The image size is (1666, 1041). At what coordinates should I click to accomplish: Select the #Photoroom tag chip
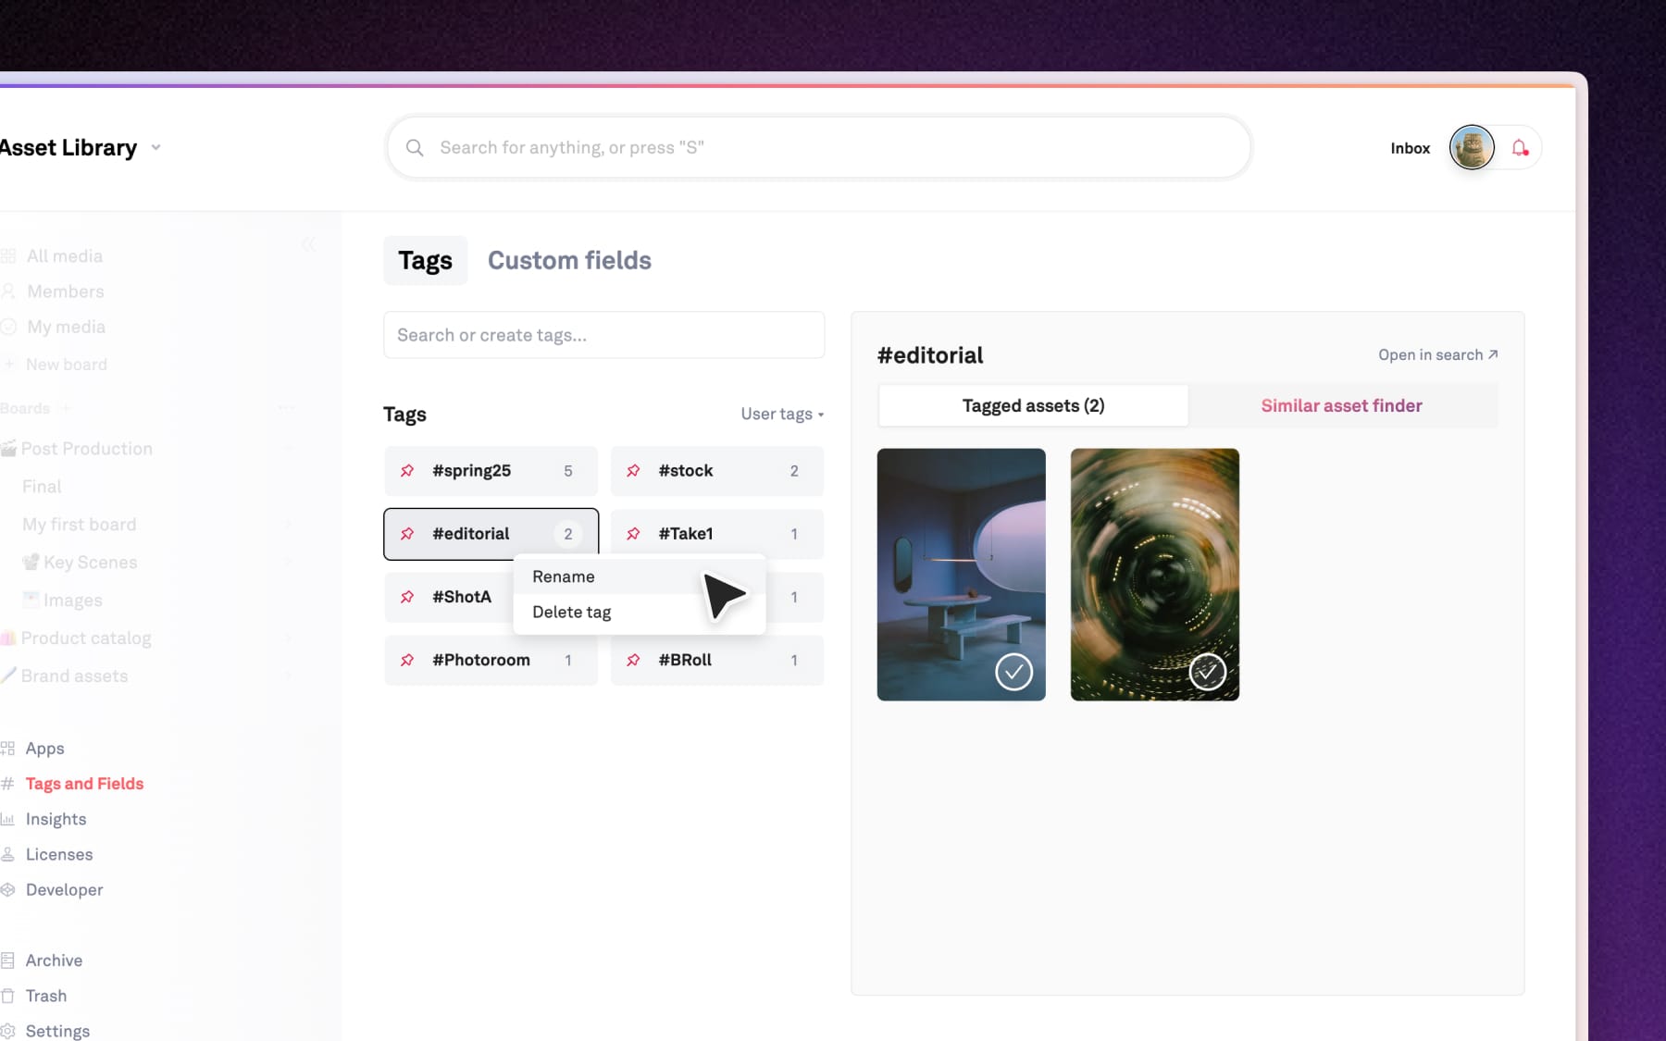click(491, 660)
